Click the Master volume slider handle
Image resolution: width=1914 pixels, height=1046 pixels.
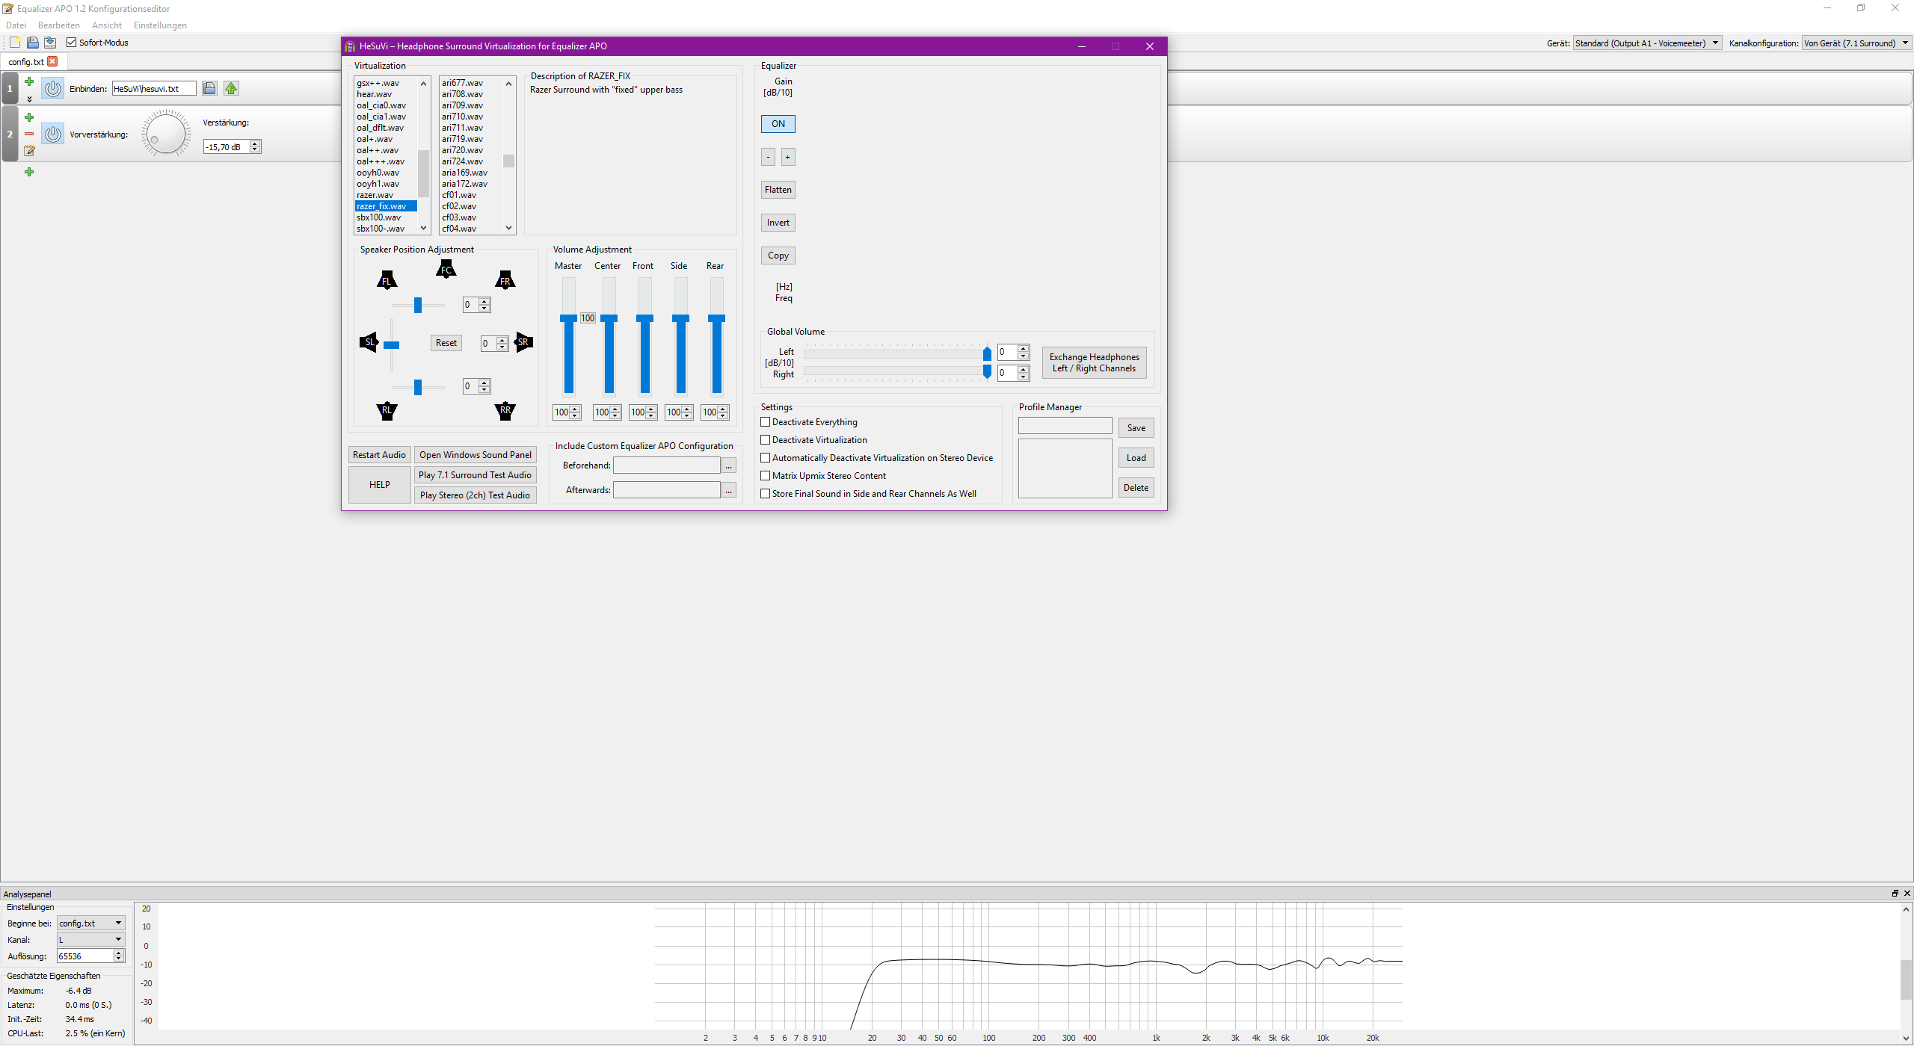point(569,318)
